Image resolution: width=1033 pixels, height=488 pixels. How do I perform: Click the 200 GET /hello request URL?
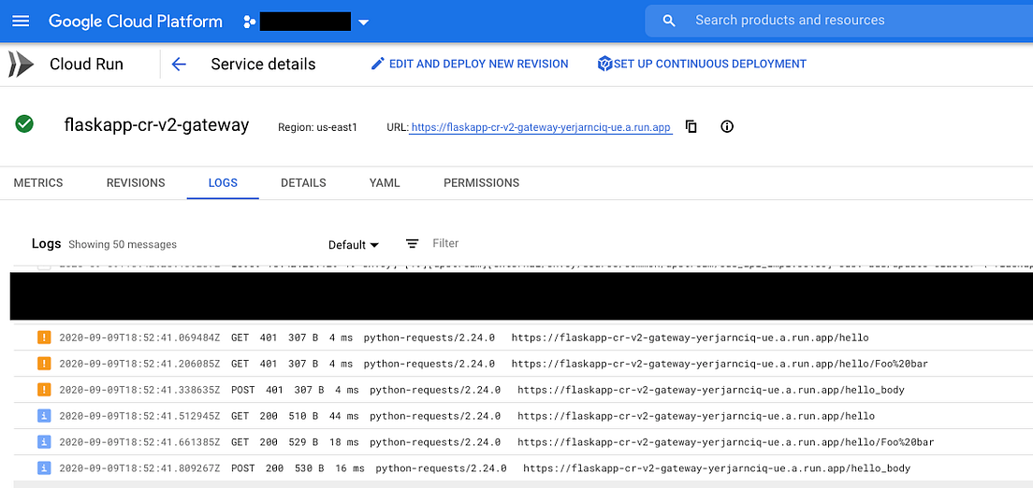coord(696,416)
